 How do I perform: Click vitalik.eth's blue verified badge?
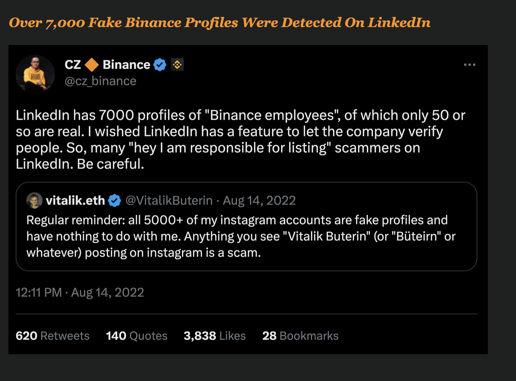tap(114, 201)
